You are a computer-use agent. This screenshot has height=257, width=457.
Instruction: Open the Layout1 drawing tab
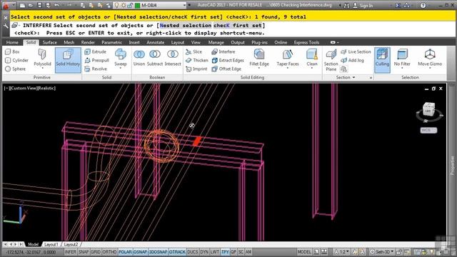pos(51,244)
